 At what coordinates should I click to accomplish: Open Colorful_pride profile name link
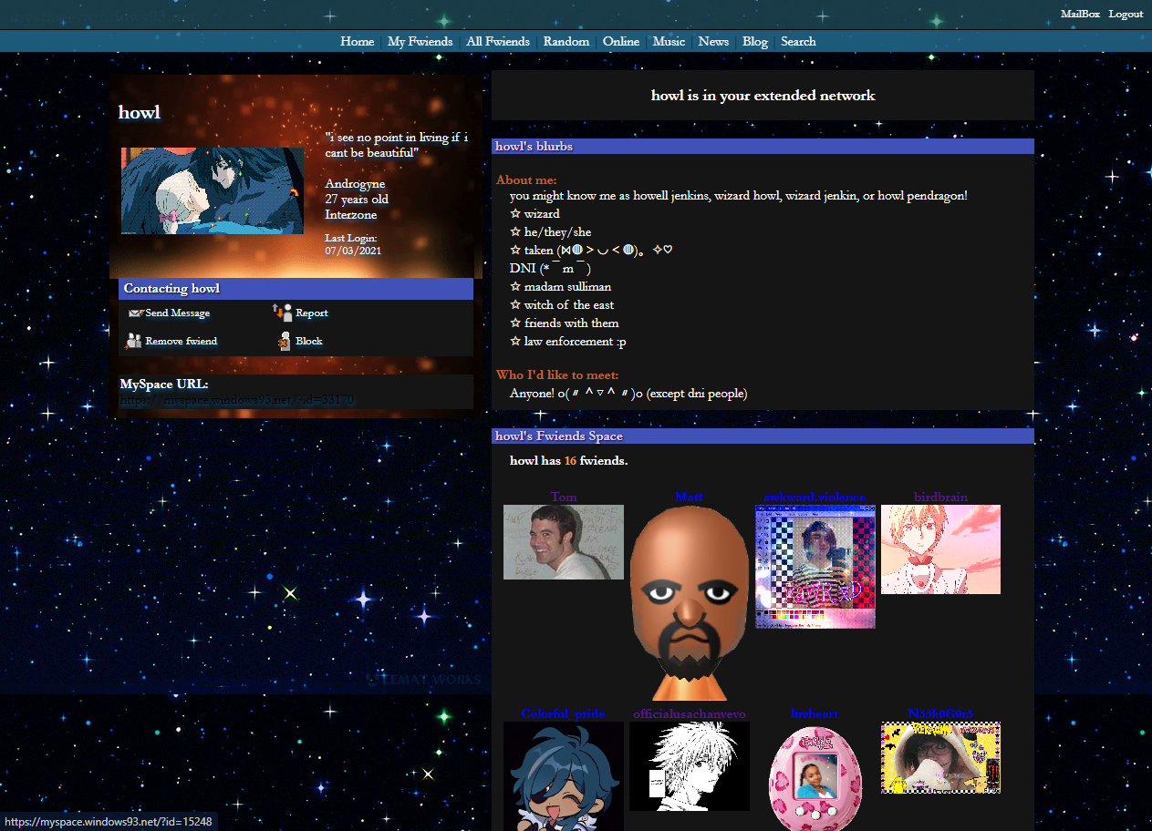coord(564,714)
